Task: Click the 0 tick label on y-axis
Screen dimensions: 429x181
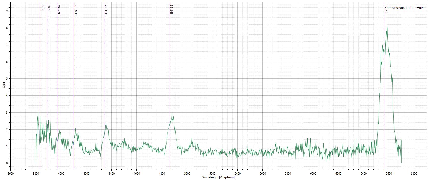Action: tap(7, 163)
